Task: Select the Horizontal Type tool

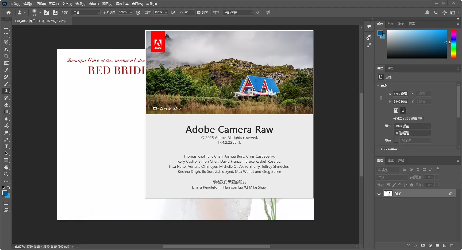Action: pyautogui.click(x=6, y=146)
